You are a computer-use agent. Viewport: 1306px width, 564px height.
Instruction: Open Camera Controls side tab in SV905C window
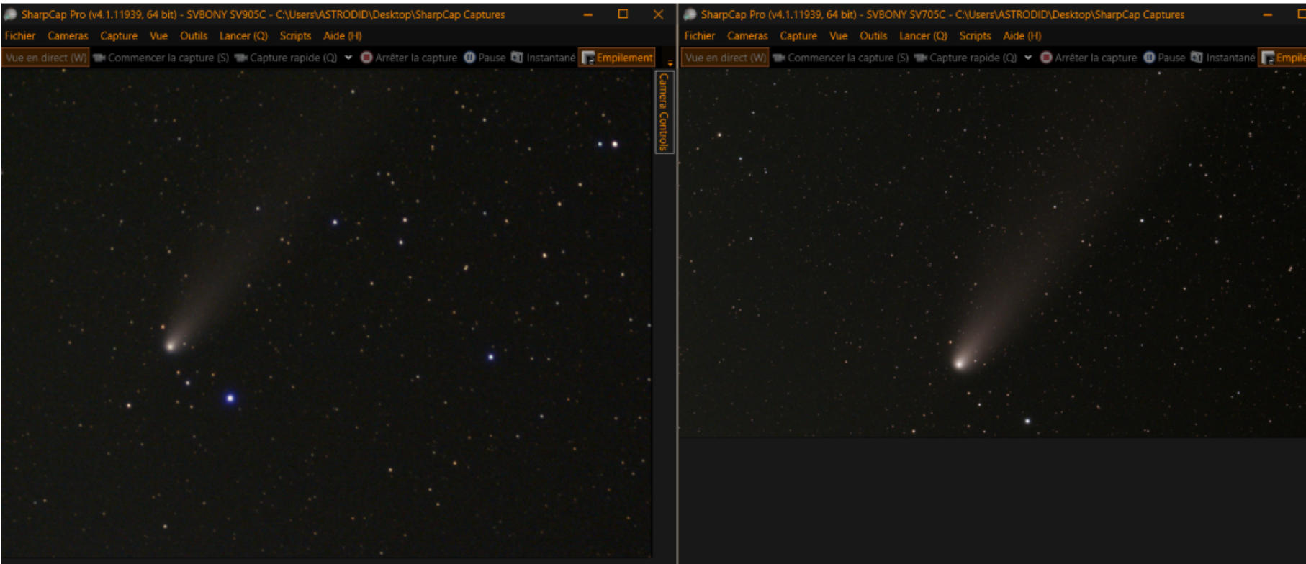coord(664,112)
